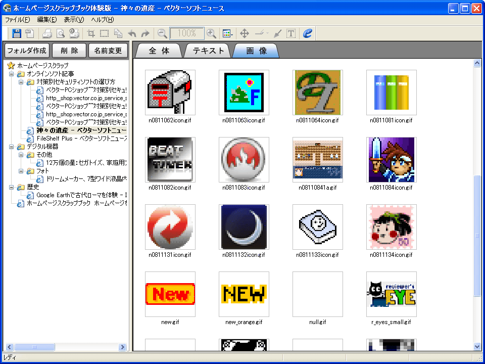Click the Zoom In magnifier icon
Viewport: 485px width, 364px height.
(211, 33)
